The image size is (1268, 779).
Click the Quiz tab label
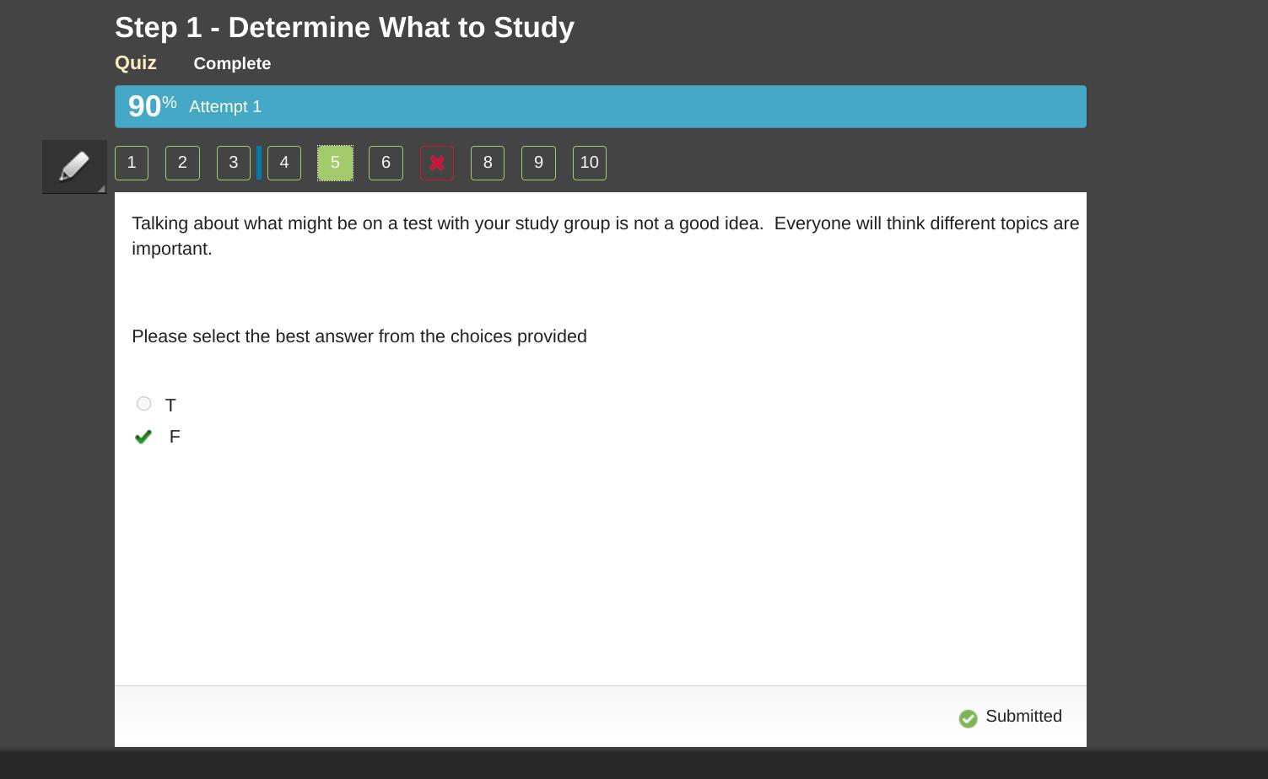pos(136,63)
